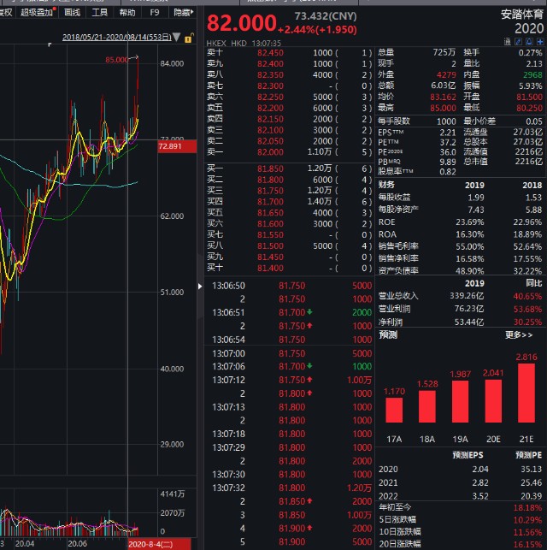Open the 工具 tools menu
Screen dimensions: 547x550
coord(99,13)
